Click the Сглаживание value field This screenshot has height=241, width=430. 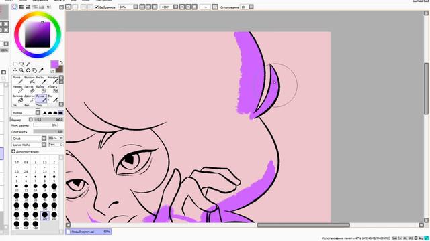pos(244,7)
